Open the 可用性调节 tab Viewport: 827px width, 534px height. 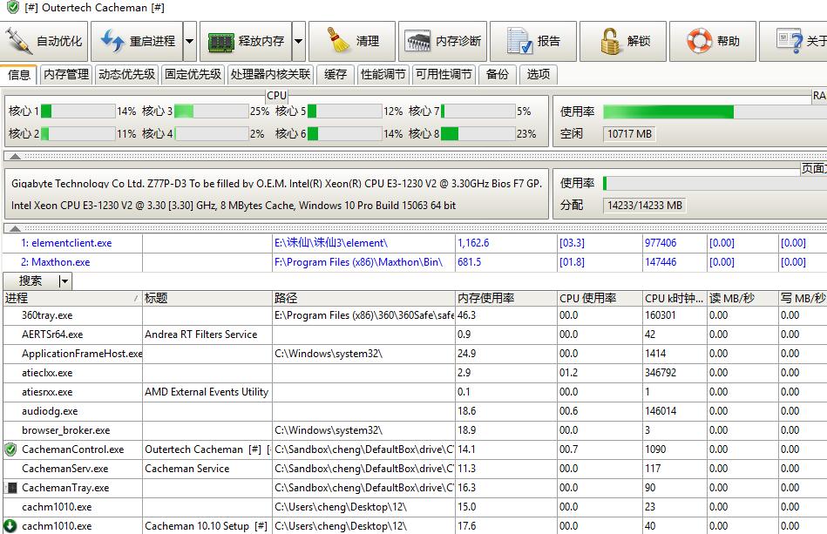[x=444, y=74]
